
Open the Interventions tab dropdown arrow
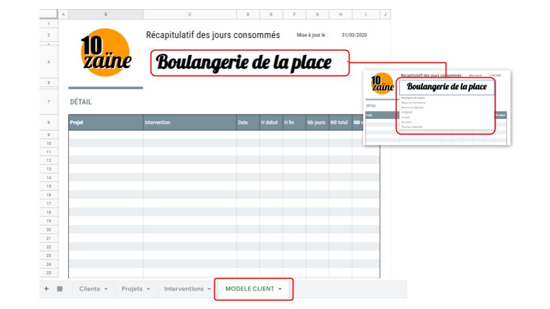point(209,289)
